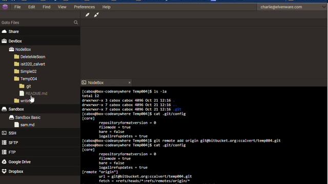The image size is (328, 184).
Task: Open the Preferences menu
Action: click(84, 7)
